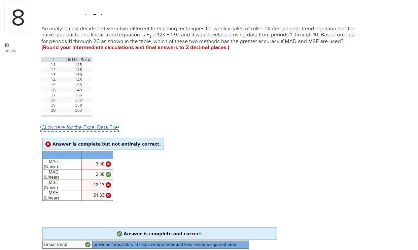Click period 17 in the t column
418x250 pixels.
pyautogui.click(x=53, y=95)
